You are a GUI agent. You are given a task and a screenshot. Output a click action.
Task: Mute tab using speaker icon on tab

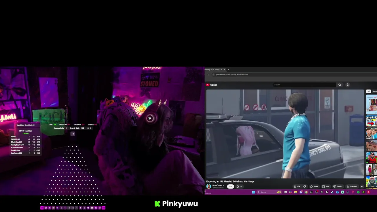click(221, 69)
